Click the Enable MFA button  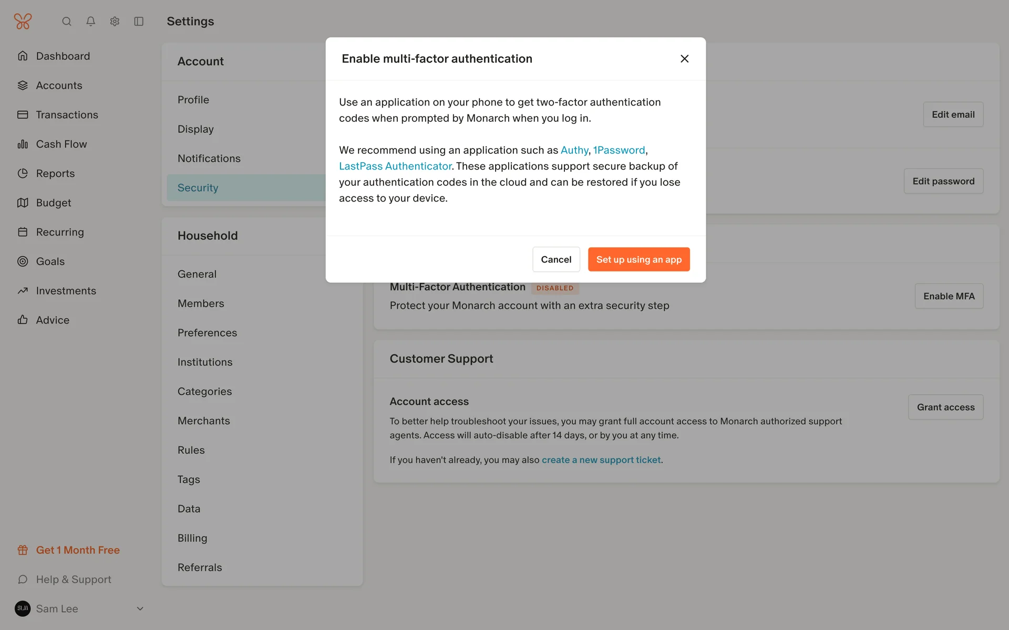[949, 296]
